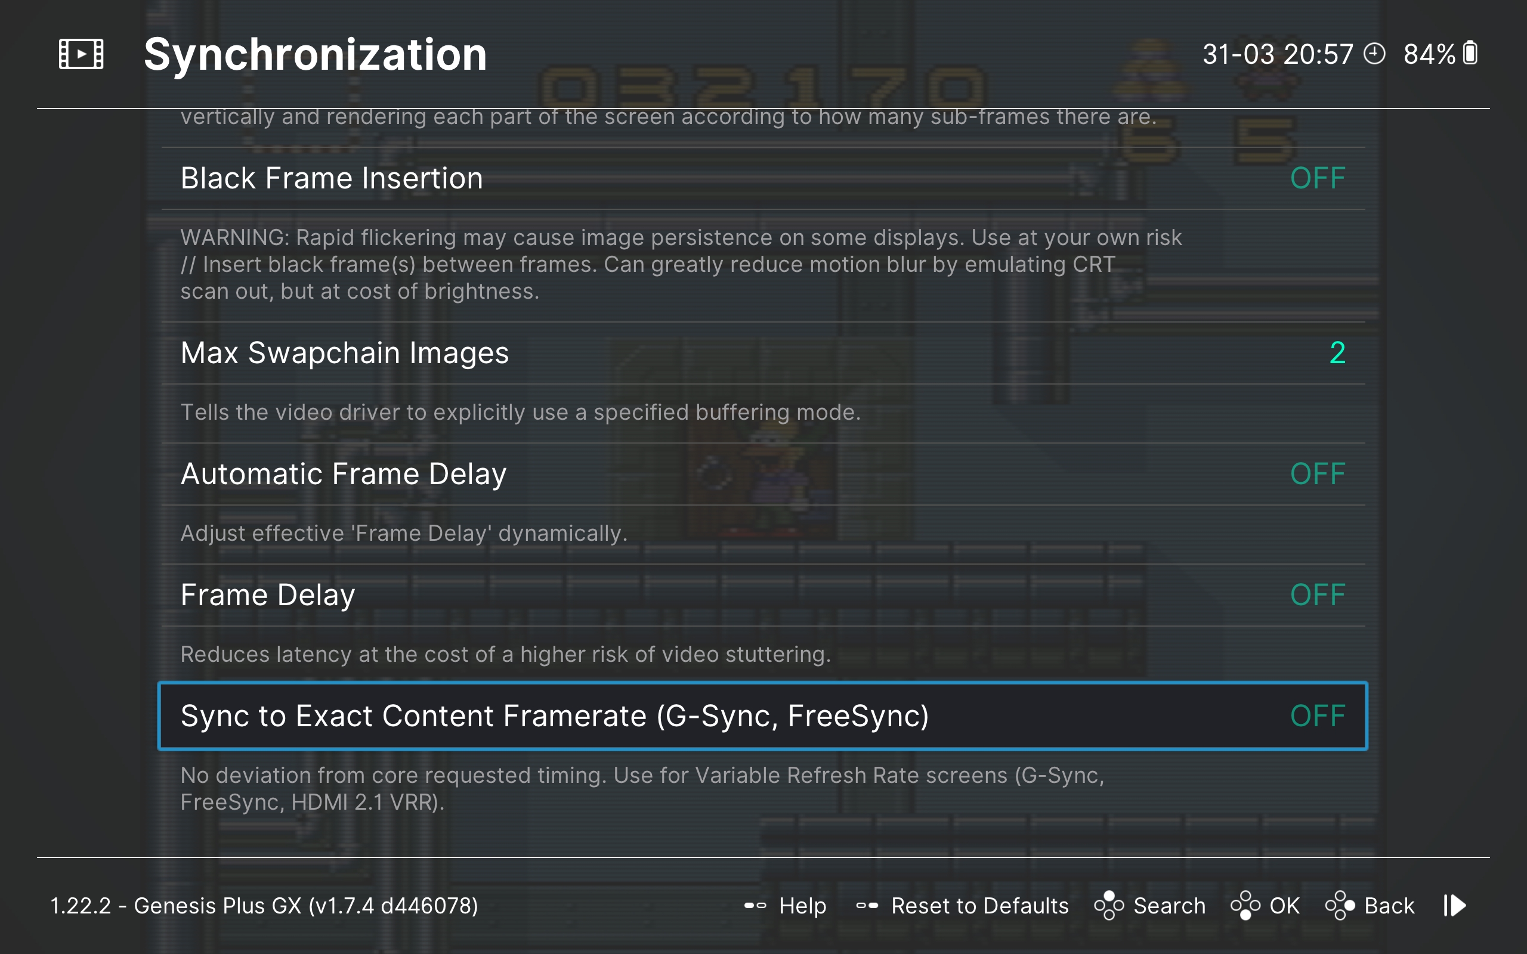Click the Reset to Defaults label
1527x954 pixels.
[x=979, y=906]
